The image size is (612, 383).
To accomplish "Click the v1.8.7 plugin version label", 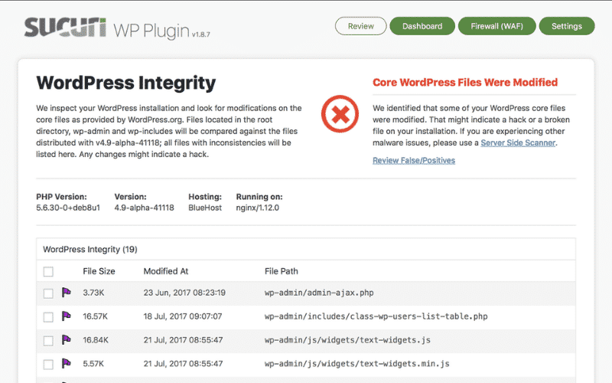I will 200,34.
